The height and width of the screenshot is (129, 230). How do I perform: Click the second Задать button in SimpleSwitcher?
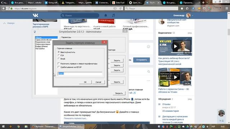[117, 65]
